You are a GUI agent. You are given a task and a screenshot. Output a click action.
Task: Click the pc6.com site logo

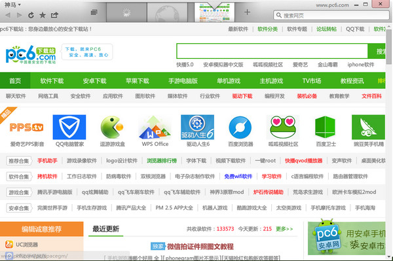(31, 54)
